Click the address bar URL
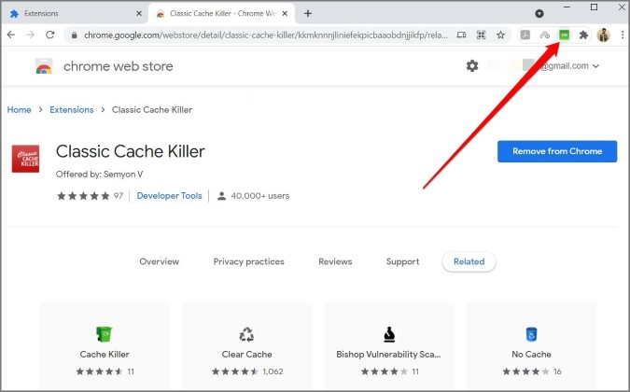 266,35
